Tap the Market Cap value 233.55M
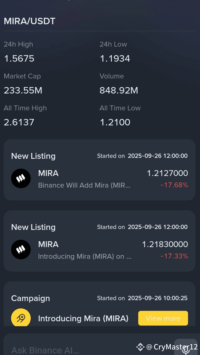 point(23,90)
